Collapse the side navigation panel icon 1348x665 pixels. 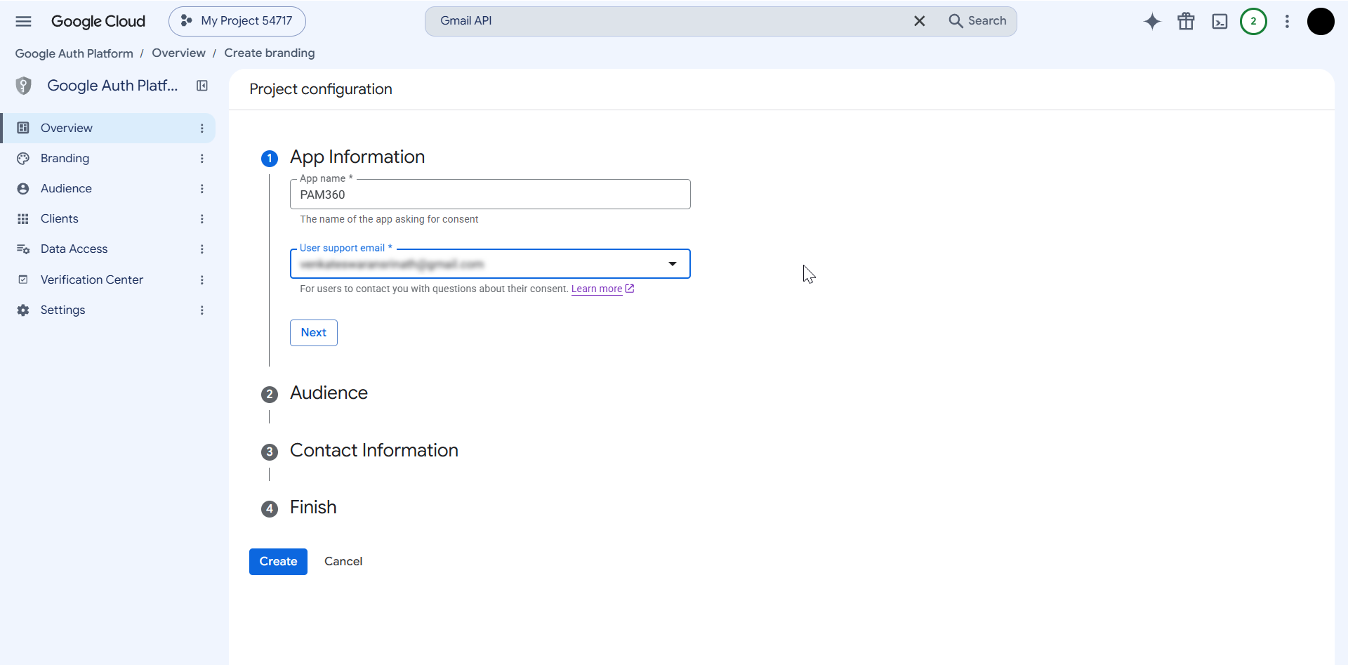(x=202, y=86)
